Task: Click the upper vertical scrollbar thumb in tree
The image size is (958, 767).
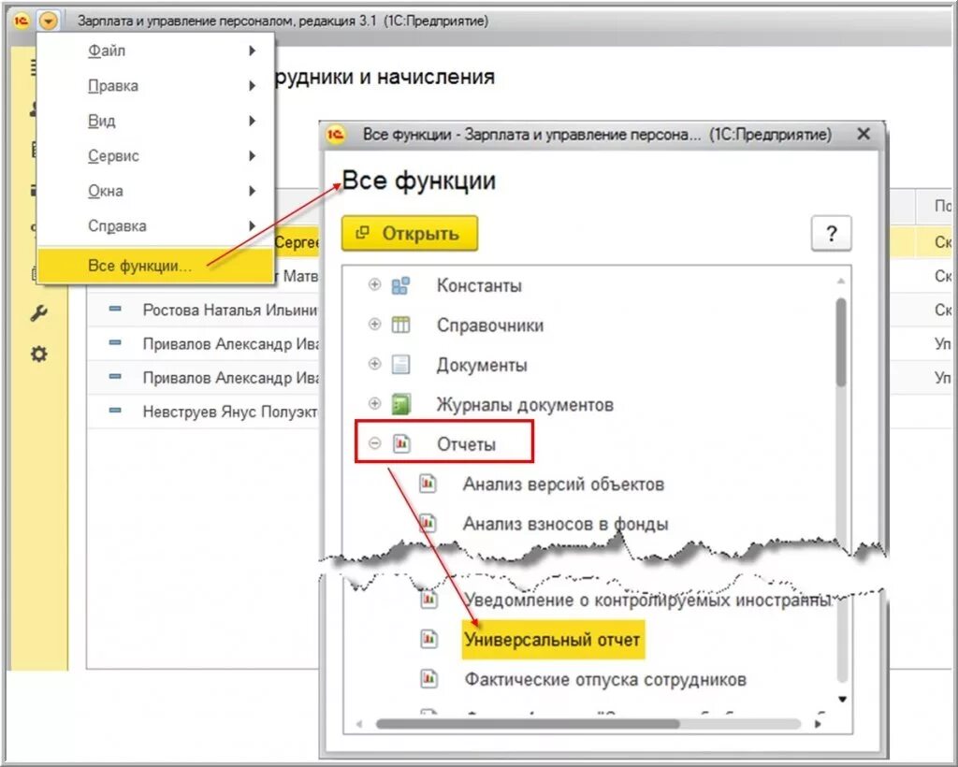Action: point(841,342)
